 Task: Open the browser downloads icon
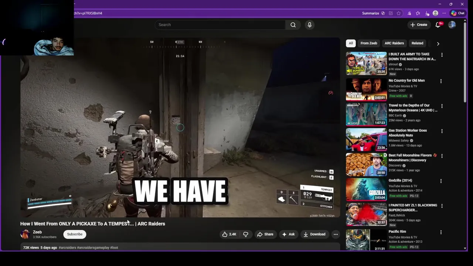[427, 13]
